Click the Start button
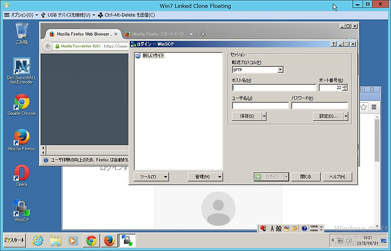391x251 pixels. [15, 240]
